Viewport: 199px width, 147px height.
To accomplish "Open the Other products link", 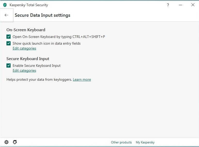I will pyautogui.click(x=121, y=142).
